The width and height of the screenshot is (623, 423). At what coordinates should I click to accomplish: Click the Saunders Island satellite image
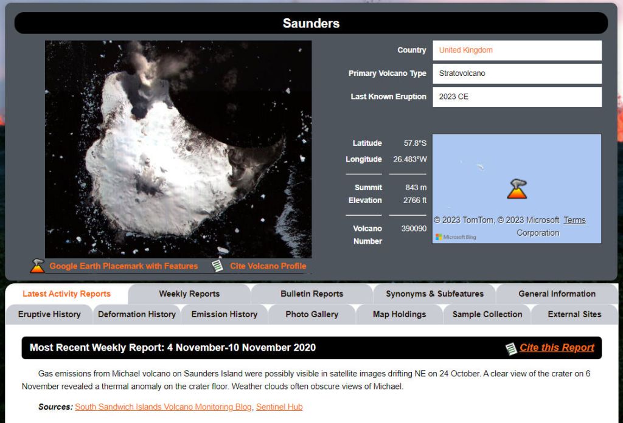point(178,149)
